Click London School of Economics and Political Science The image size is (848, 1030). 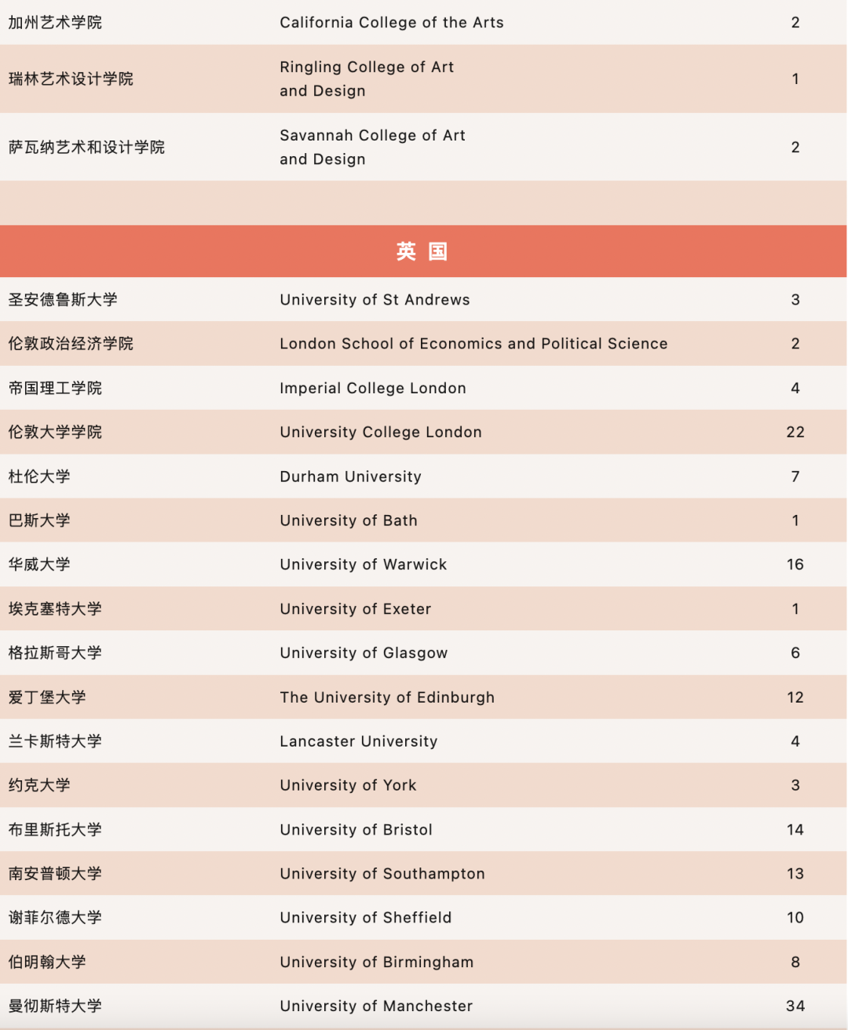pos(473,344)
